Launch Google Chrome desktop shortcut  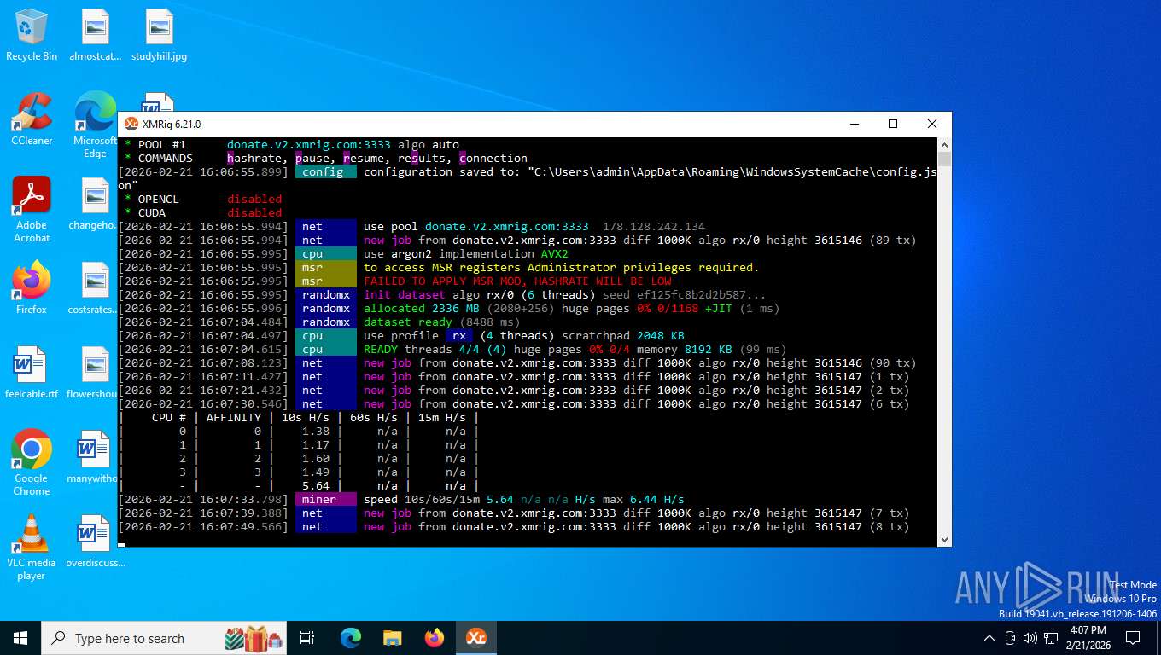click(x=32, y=463)
